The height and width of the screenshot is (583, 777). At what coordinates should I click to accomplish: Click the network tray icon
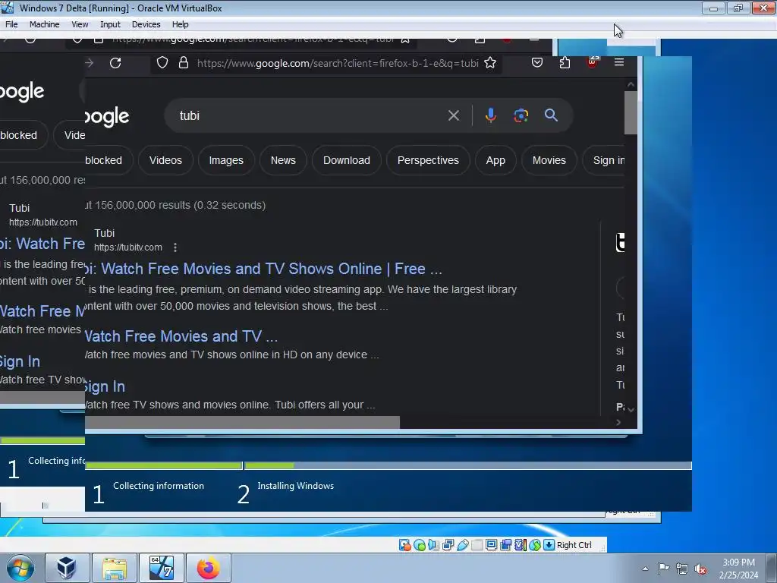(x=682, y=569)
